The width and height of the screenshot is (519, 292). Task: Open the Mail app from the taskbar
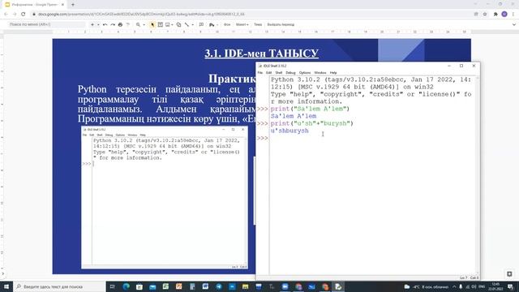point(152,286)
